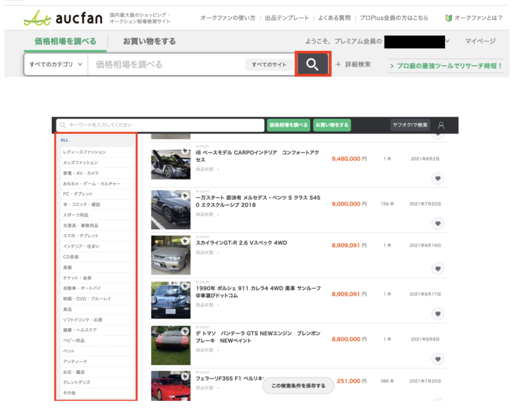Screen dimensions: 520x411
Task: Open the すべてのサイト site selector
Action: (x=269, y=64)
